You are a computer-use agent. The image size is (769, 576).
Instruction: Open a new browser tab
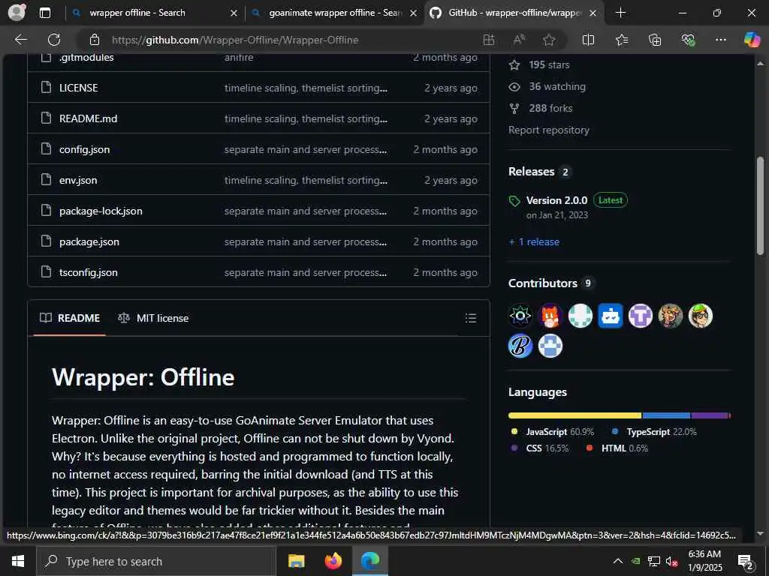620,13
